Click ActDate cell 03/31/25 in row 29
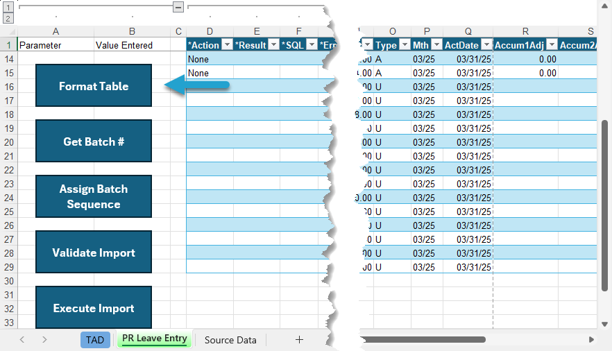The width and height of the screenshot is (612, 351). (x=468, y=267)
